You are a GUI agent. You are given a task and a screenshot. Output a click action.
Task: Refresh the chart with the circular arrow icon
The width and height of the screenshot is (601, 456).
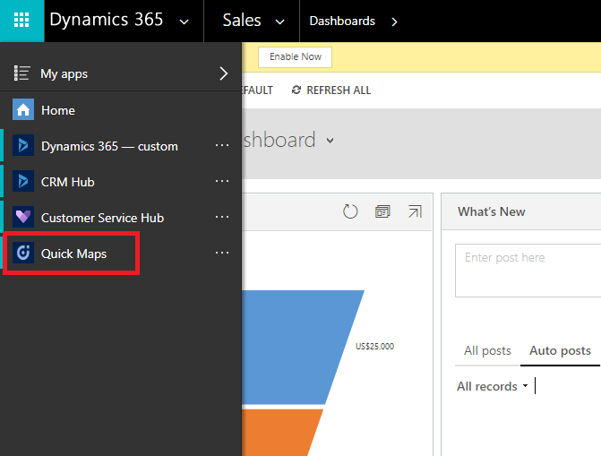(x=350, y=211)
